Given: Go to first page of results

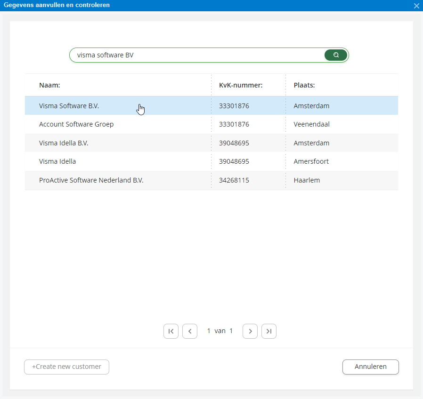Looking at the screenshot, I should (171, 331).
